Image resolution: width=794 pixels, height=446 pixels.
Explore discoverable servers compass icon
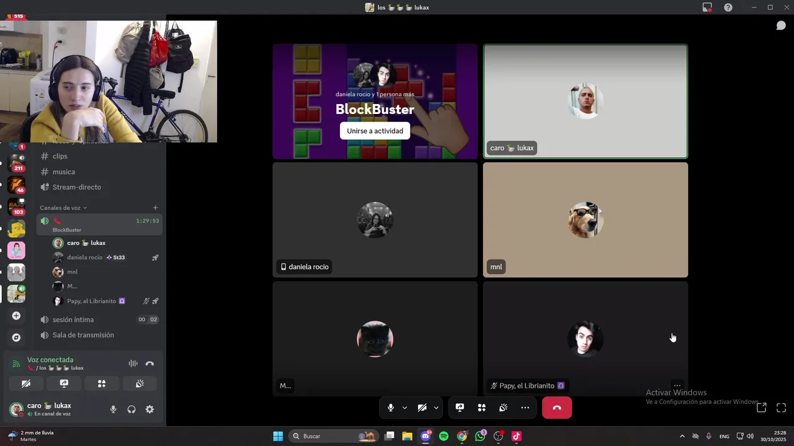coord(16,338)
